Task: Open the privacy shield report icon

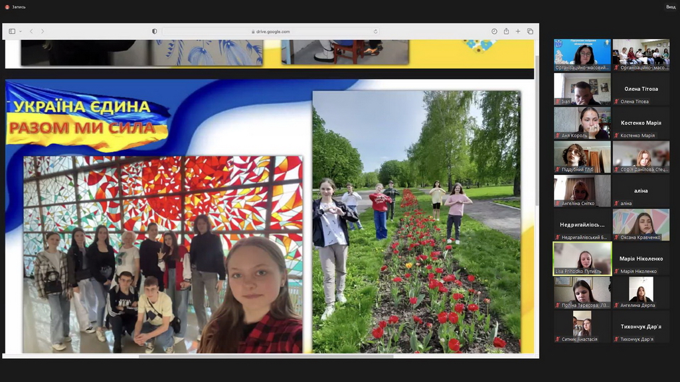Action: tap(155, 31)
